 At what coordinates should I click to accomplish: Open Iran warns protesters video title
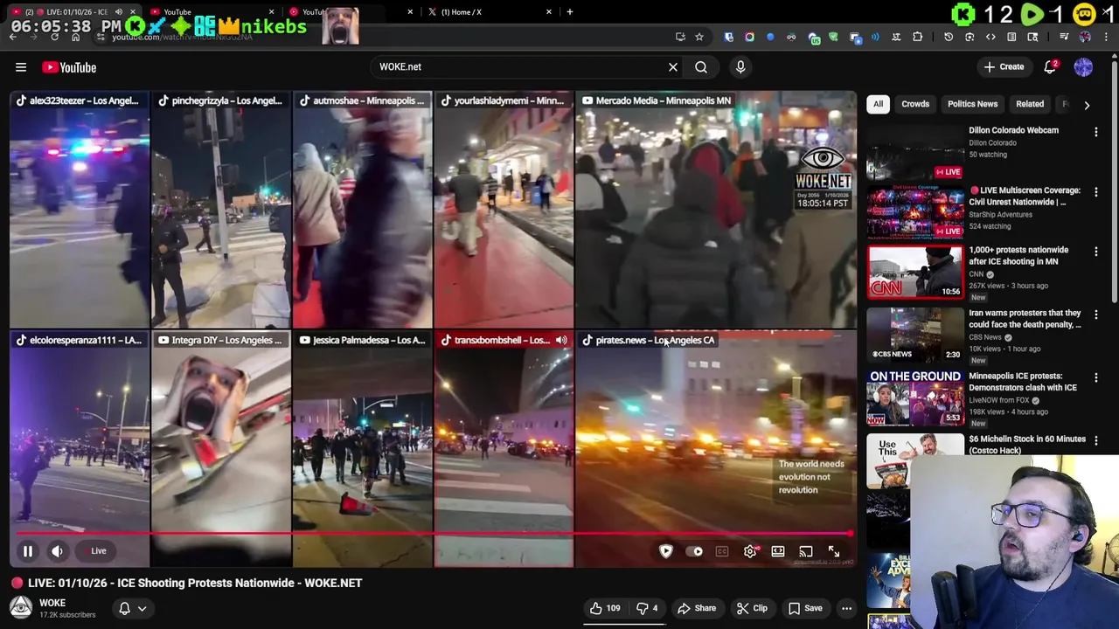[x=1025, y=318]
